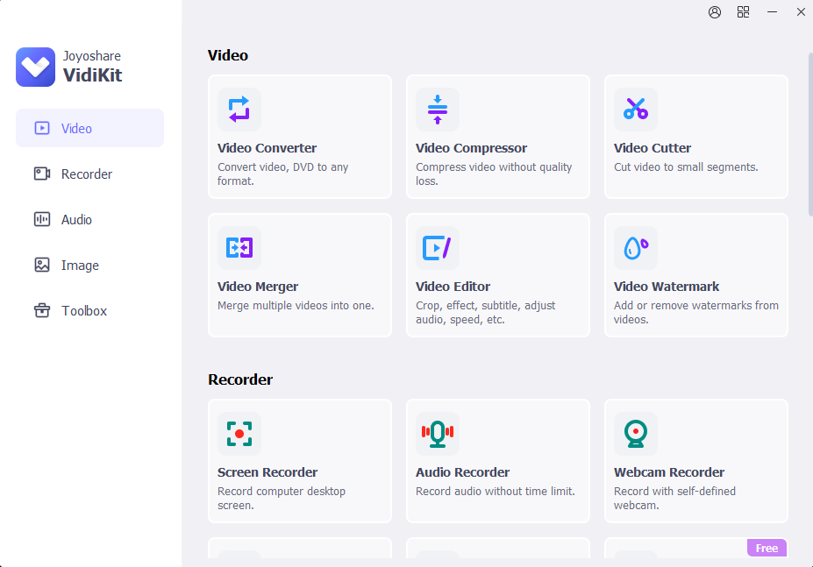Start the Screen Recorder title
This screenshot has width=813, height=567.
tap(267, 472)
